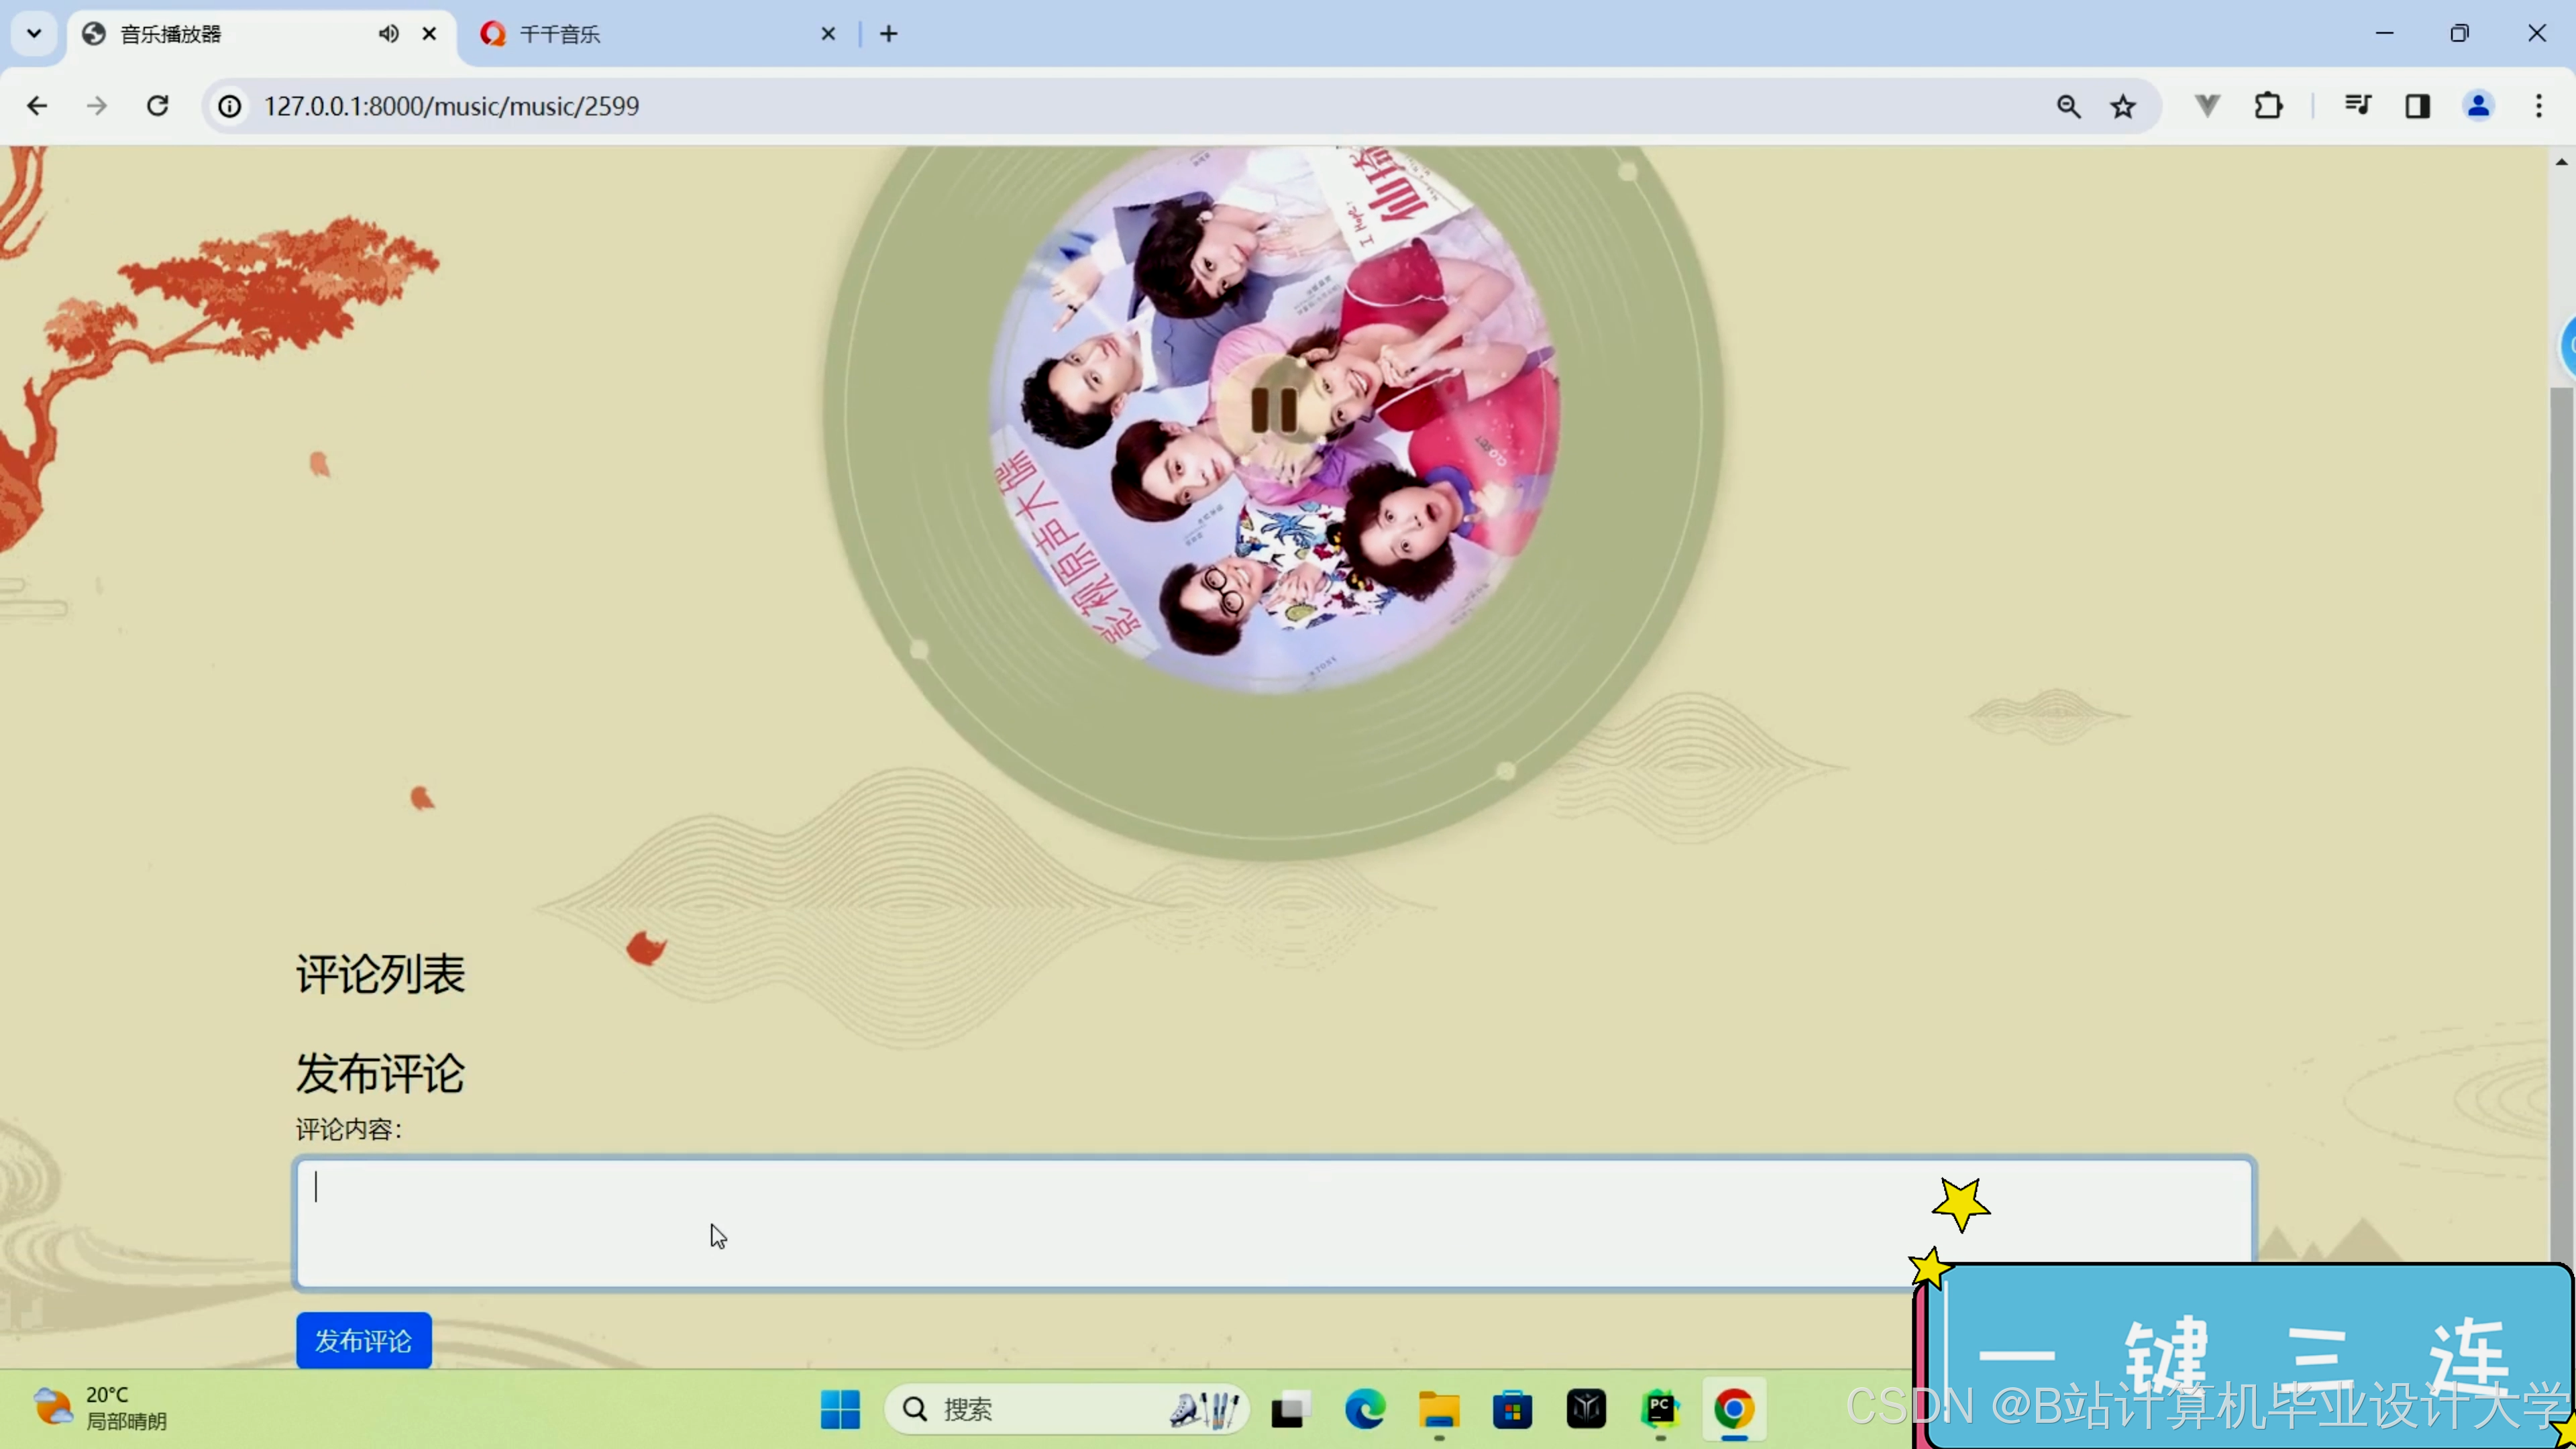2576x1449 pixels.
Task: Mute the 音乐播放器 tab audio icon
Action: tap(388, 34)
